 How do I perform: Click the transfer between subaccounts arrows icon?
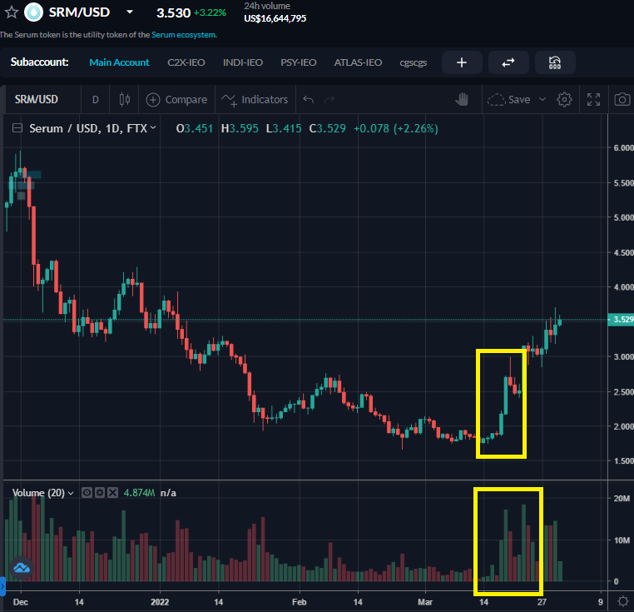[x=508, y=62]
